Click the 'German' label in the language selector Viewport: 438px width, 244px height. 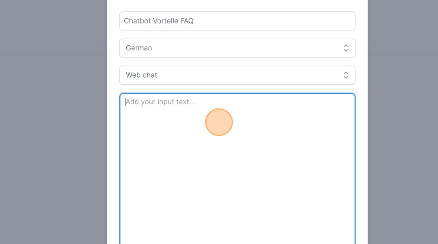coord(139,48)
